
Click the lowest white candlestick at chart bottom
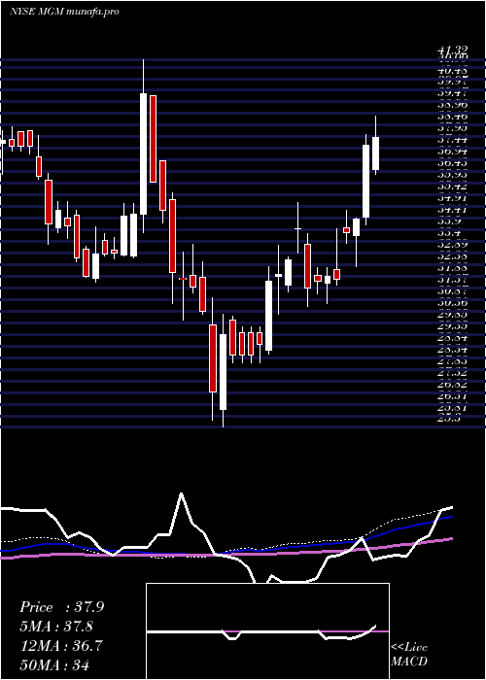pos(223,372)
